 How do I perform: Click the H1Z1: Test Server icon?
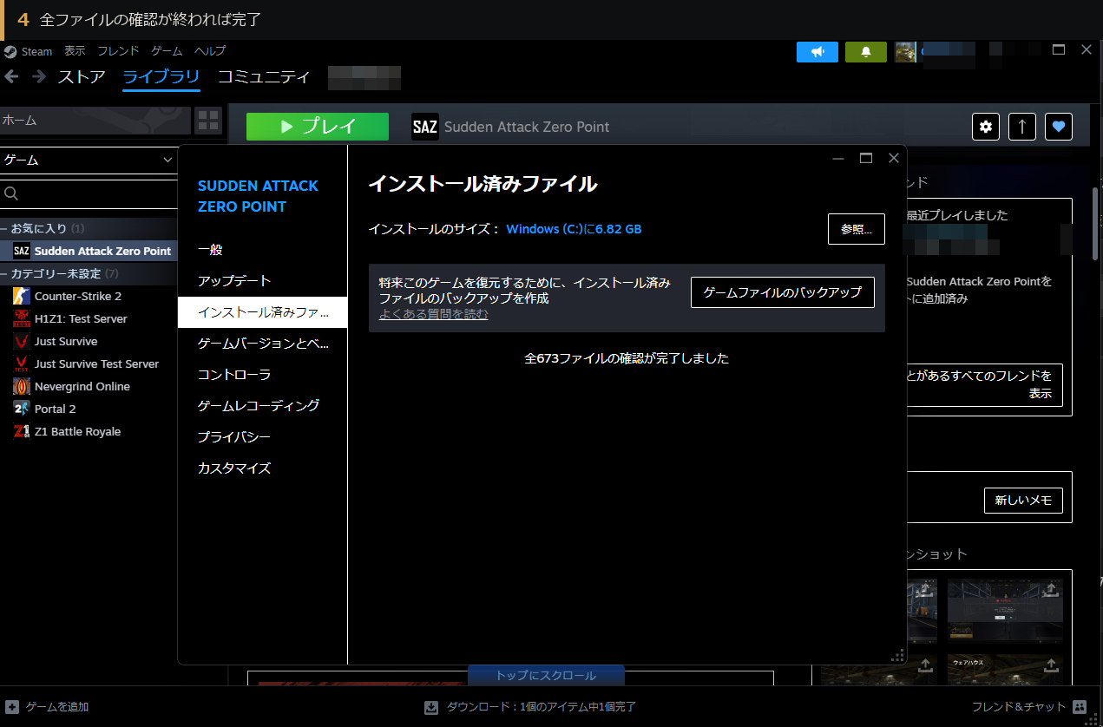click(x=22, y=318)
